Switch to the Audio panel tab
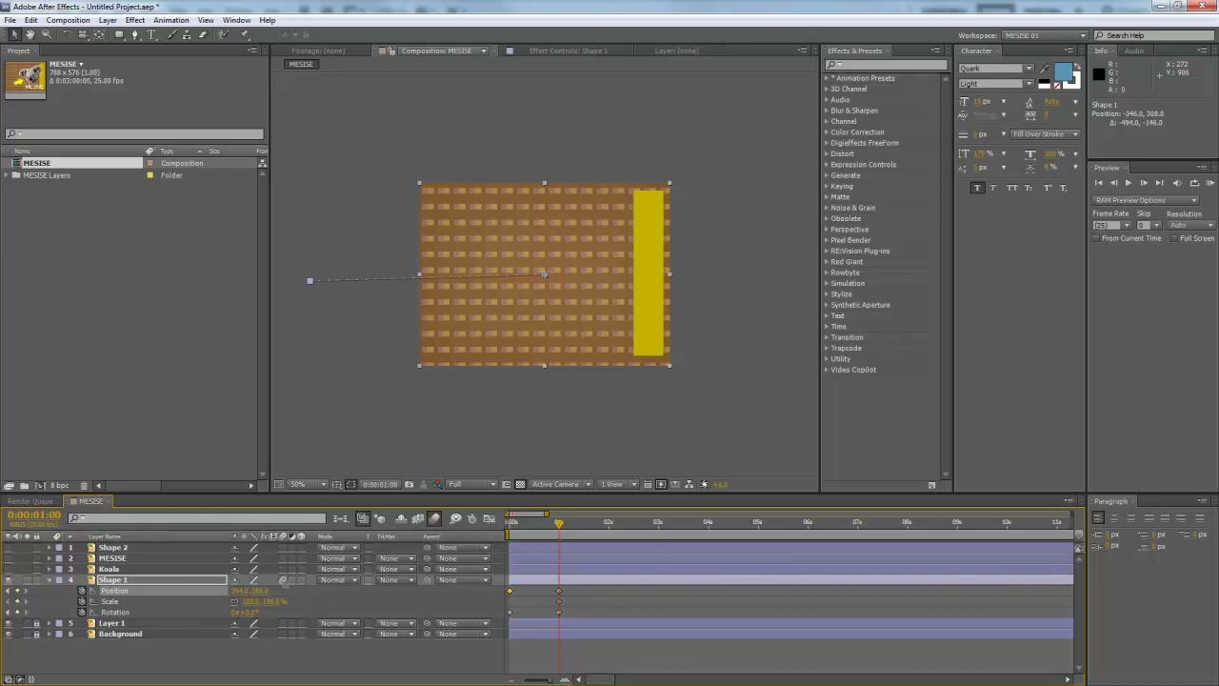Viewport: 1219px width, 686px height. (x=1134, y=50)
